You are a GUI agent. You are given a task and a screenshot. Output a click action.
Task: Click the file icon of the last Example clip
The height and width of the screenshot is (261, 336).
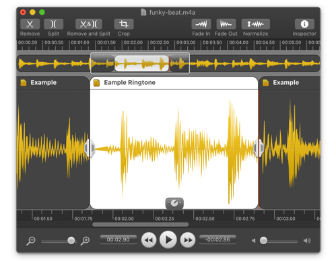266,83
